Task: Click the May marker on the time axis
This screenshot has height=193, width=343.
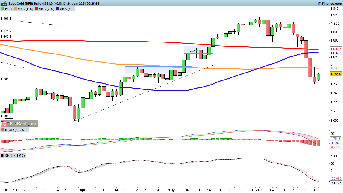Action: tap(171, 190)
